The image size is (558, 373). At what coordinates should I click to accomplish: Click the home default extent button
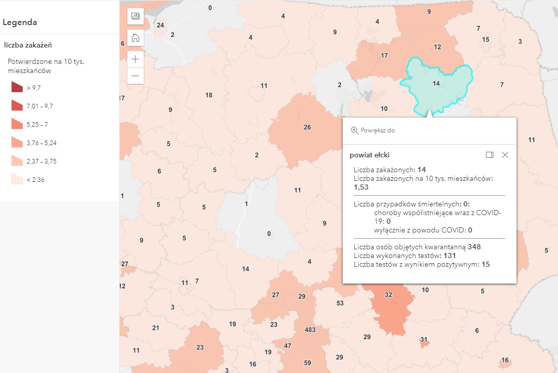[135, 38]
